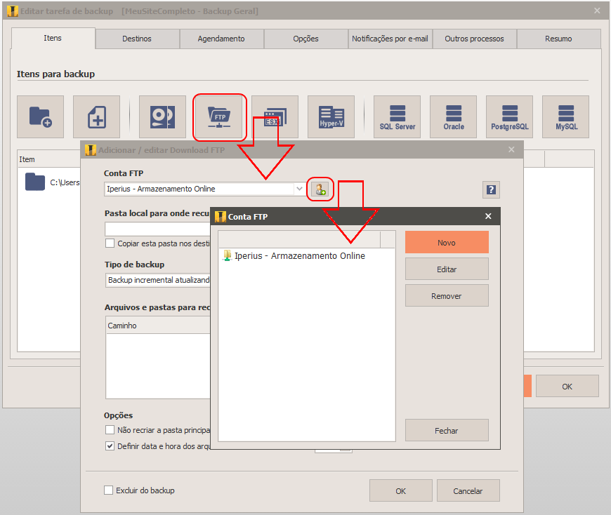Image resolution: width=611 pixels, height=515 pixels.
Task: Open the add FTP account icon
Action: (x=320, y=189)
